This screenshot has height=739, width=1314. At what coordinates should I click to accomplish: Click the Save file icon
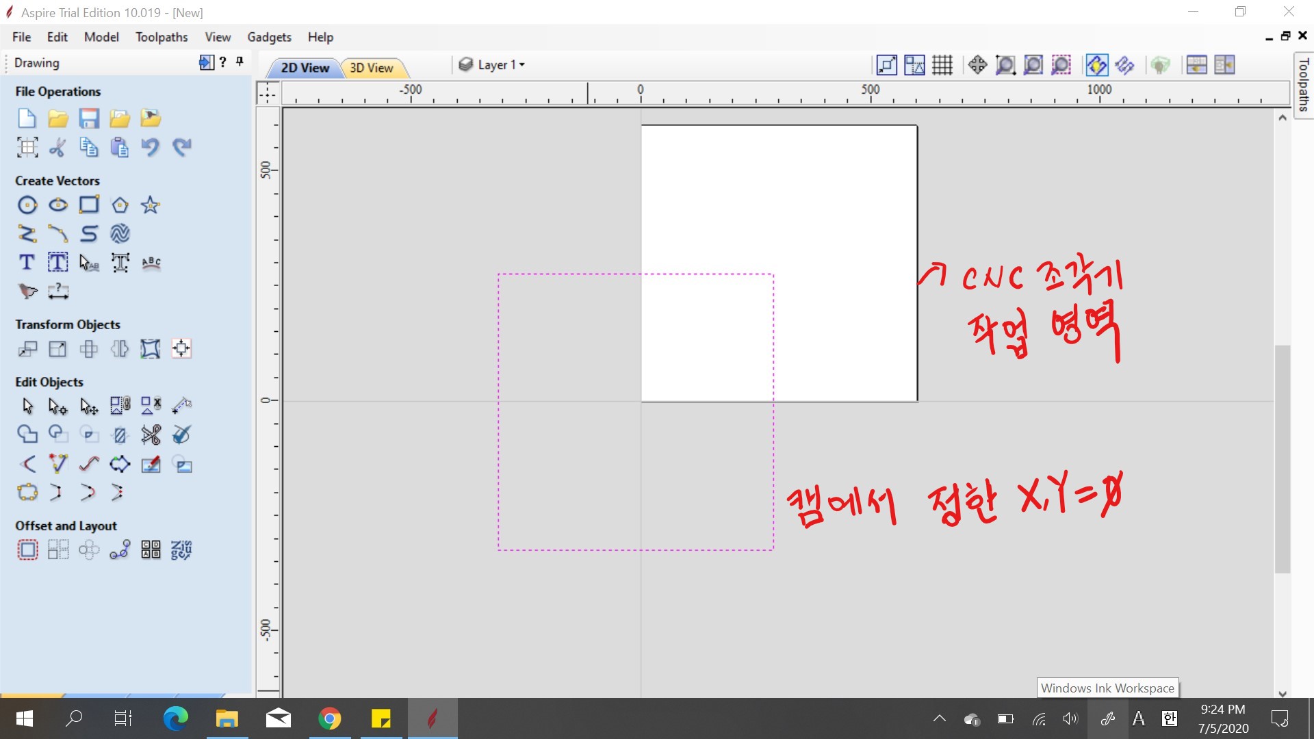89,118
